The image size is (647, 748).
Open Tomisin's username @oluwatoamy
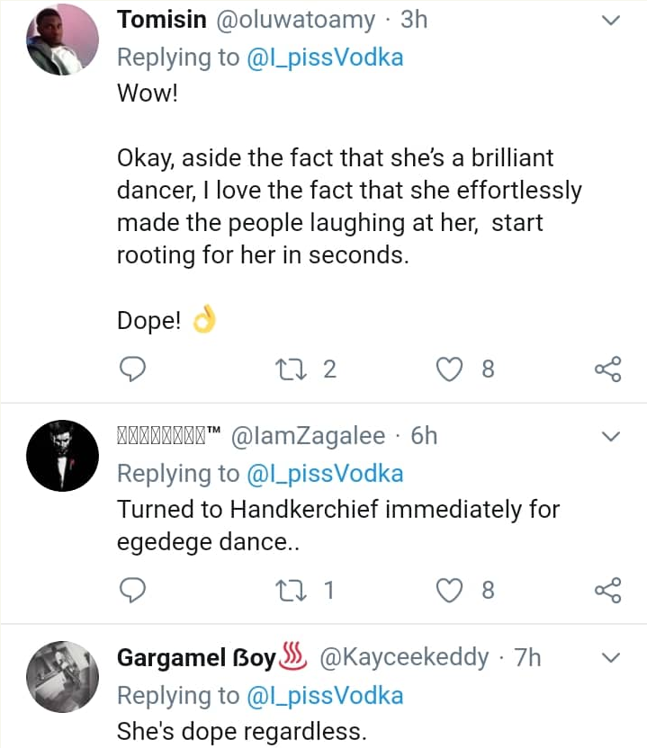tap(305, 21)
